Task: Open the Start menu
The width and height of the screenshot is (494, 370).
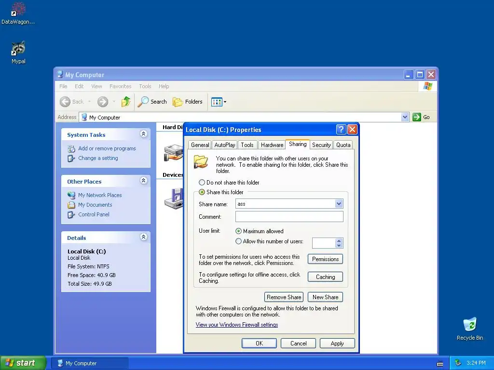Action: (x=23, y=363)
